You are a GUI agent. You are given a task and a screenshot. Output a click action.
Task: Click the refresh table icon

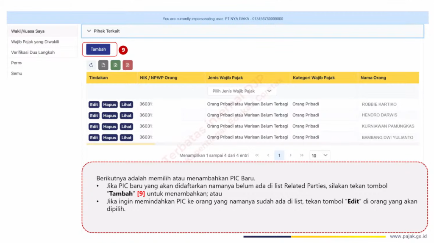(x=91, y=65)
